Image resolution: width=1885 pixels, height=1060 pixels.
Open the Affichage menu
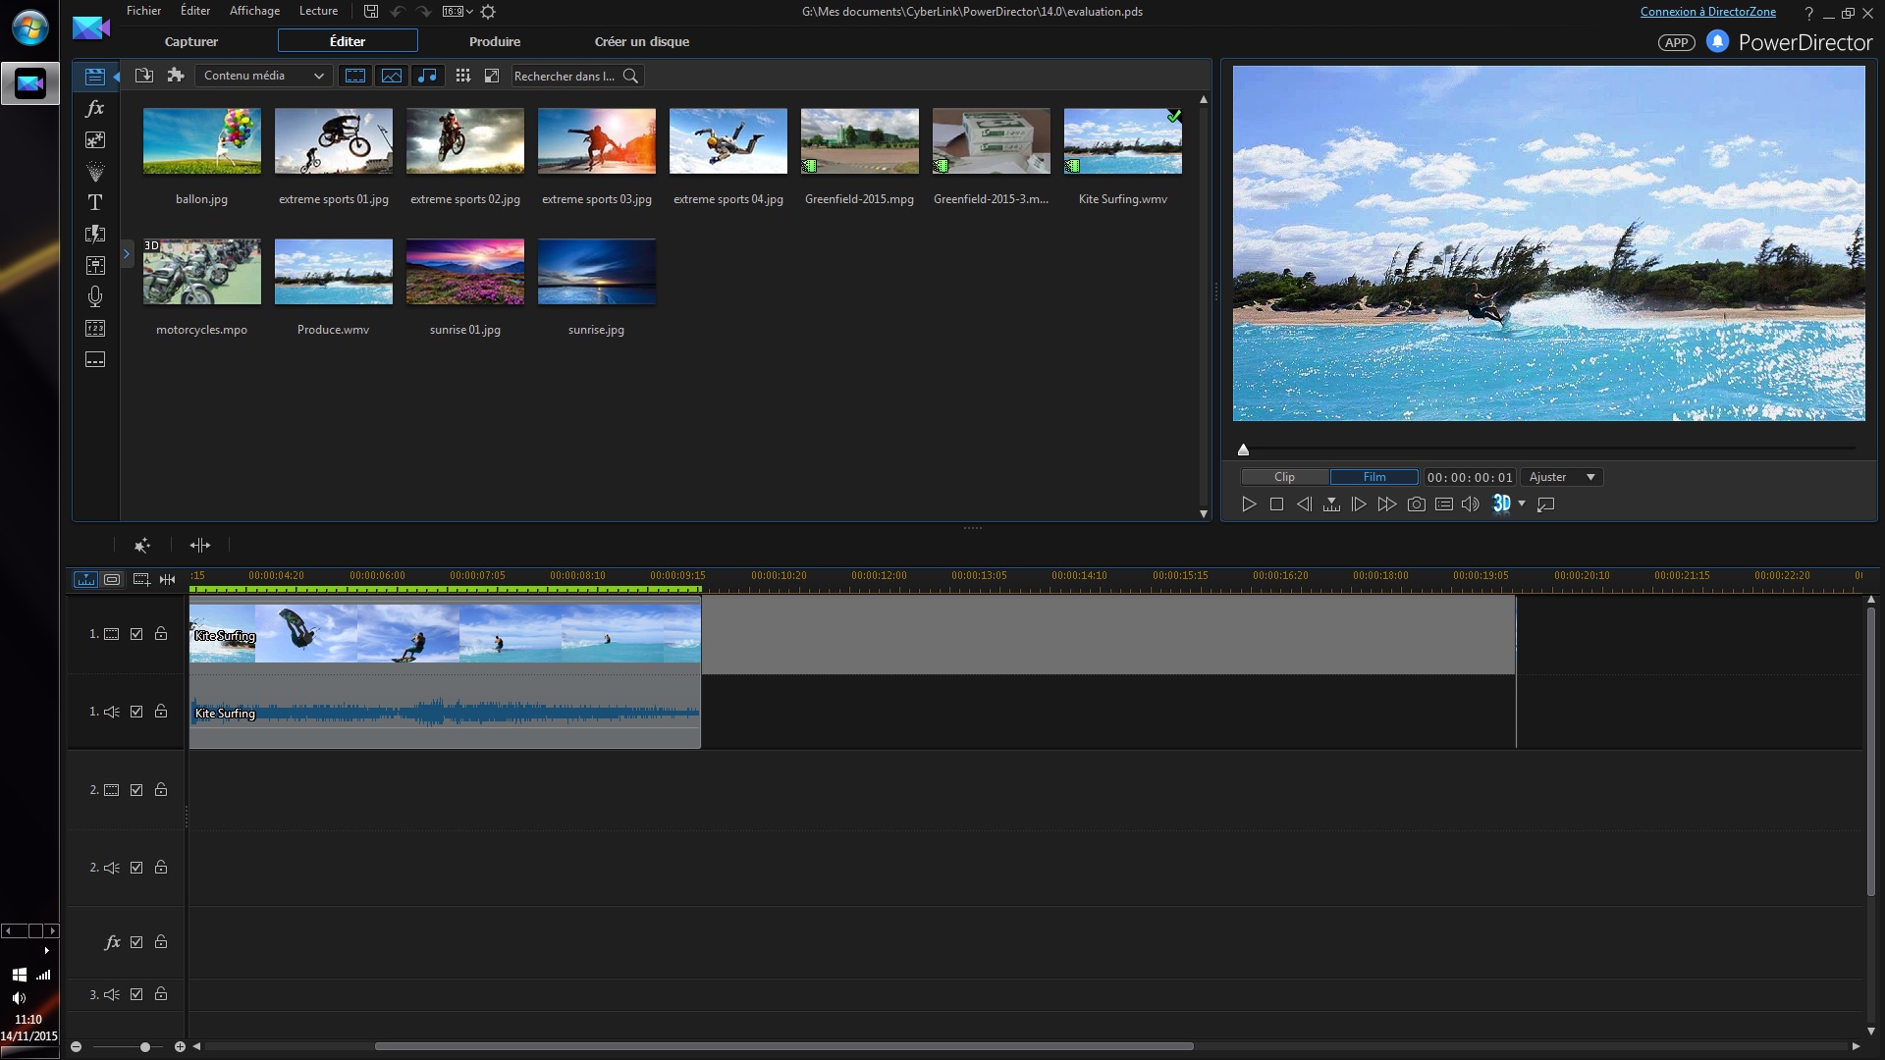pyautogui.click(x=254, y=11)
